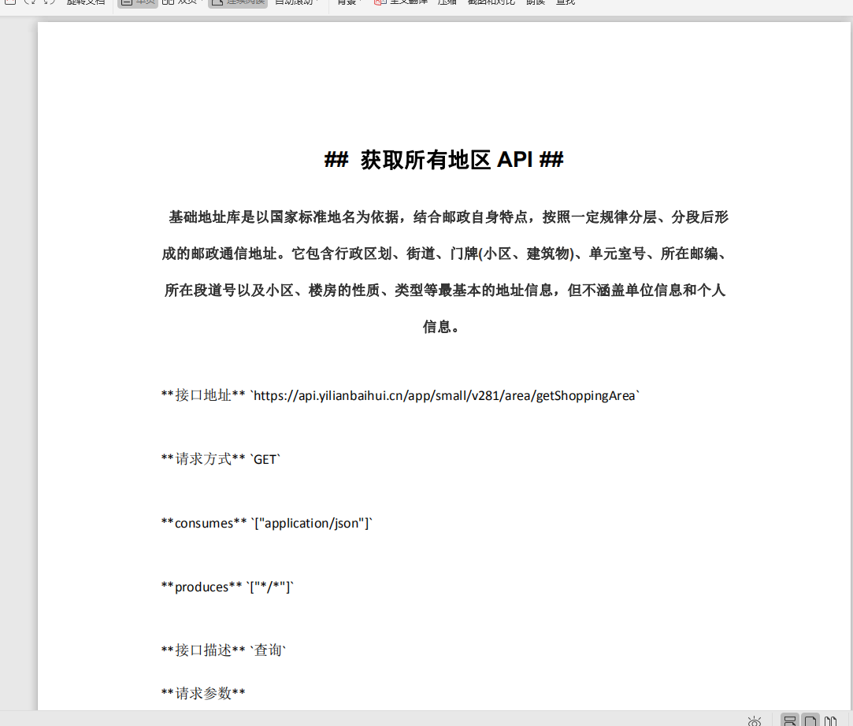Click the centered '信息。' paragraph ending
The image size is (853, 726).
click(442, 327)
